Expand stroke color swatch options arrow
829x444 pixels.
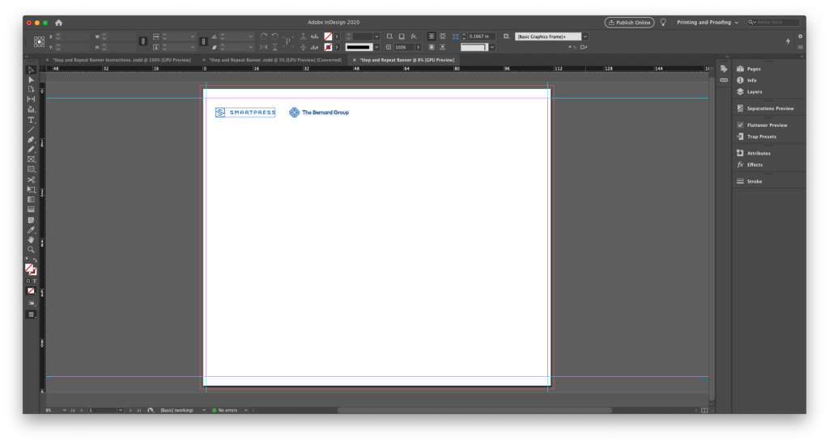click(337, 47)
